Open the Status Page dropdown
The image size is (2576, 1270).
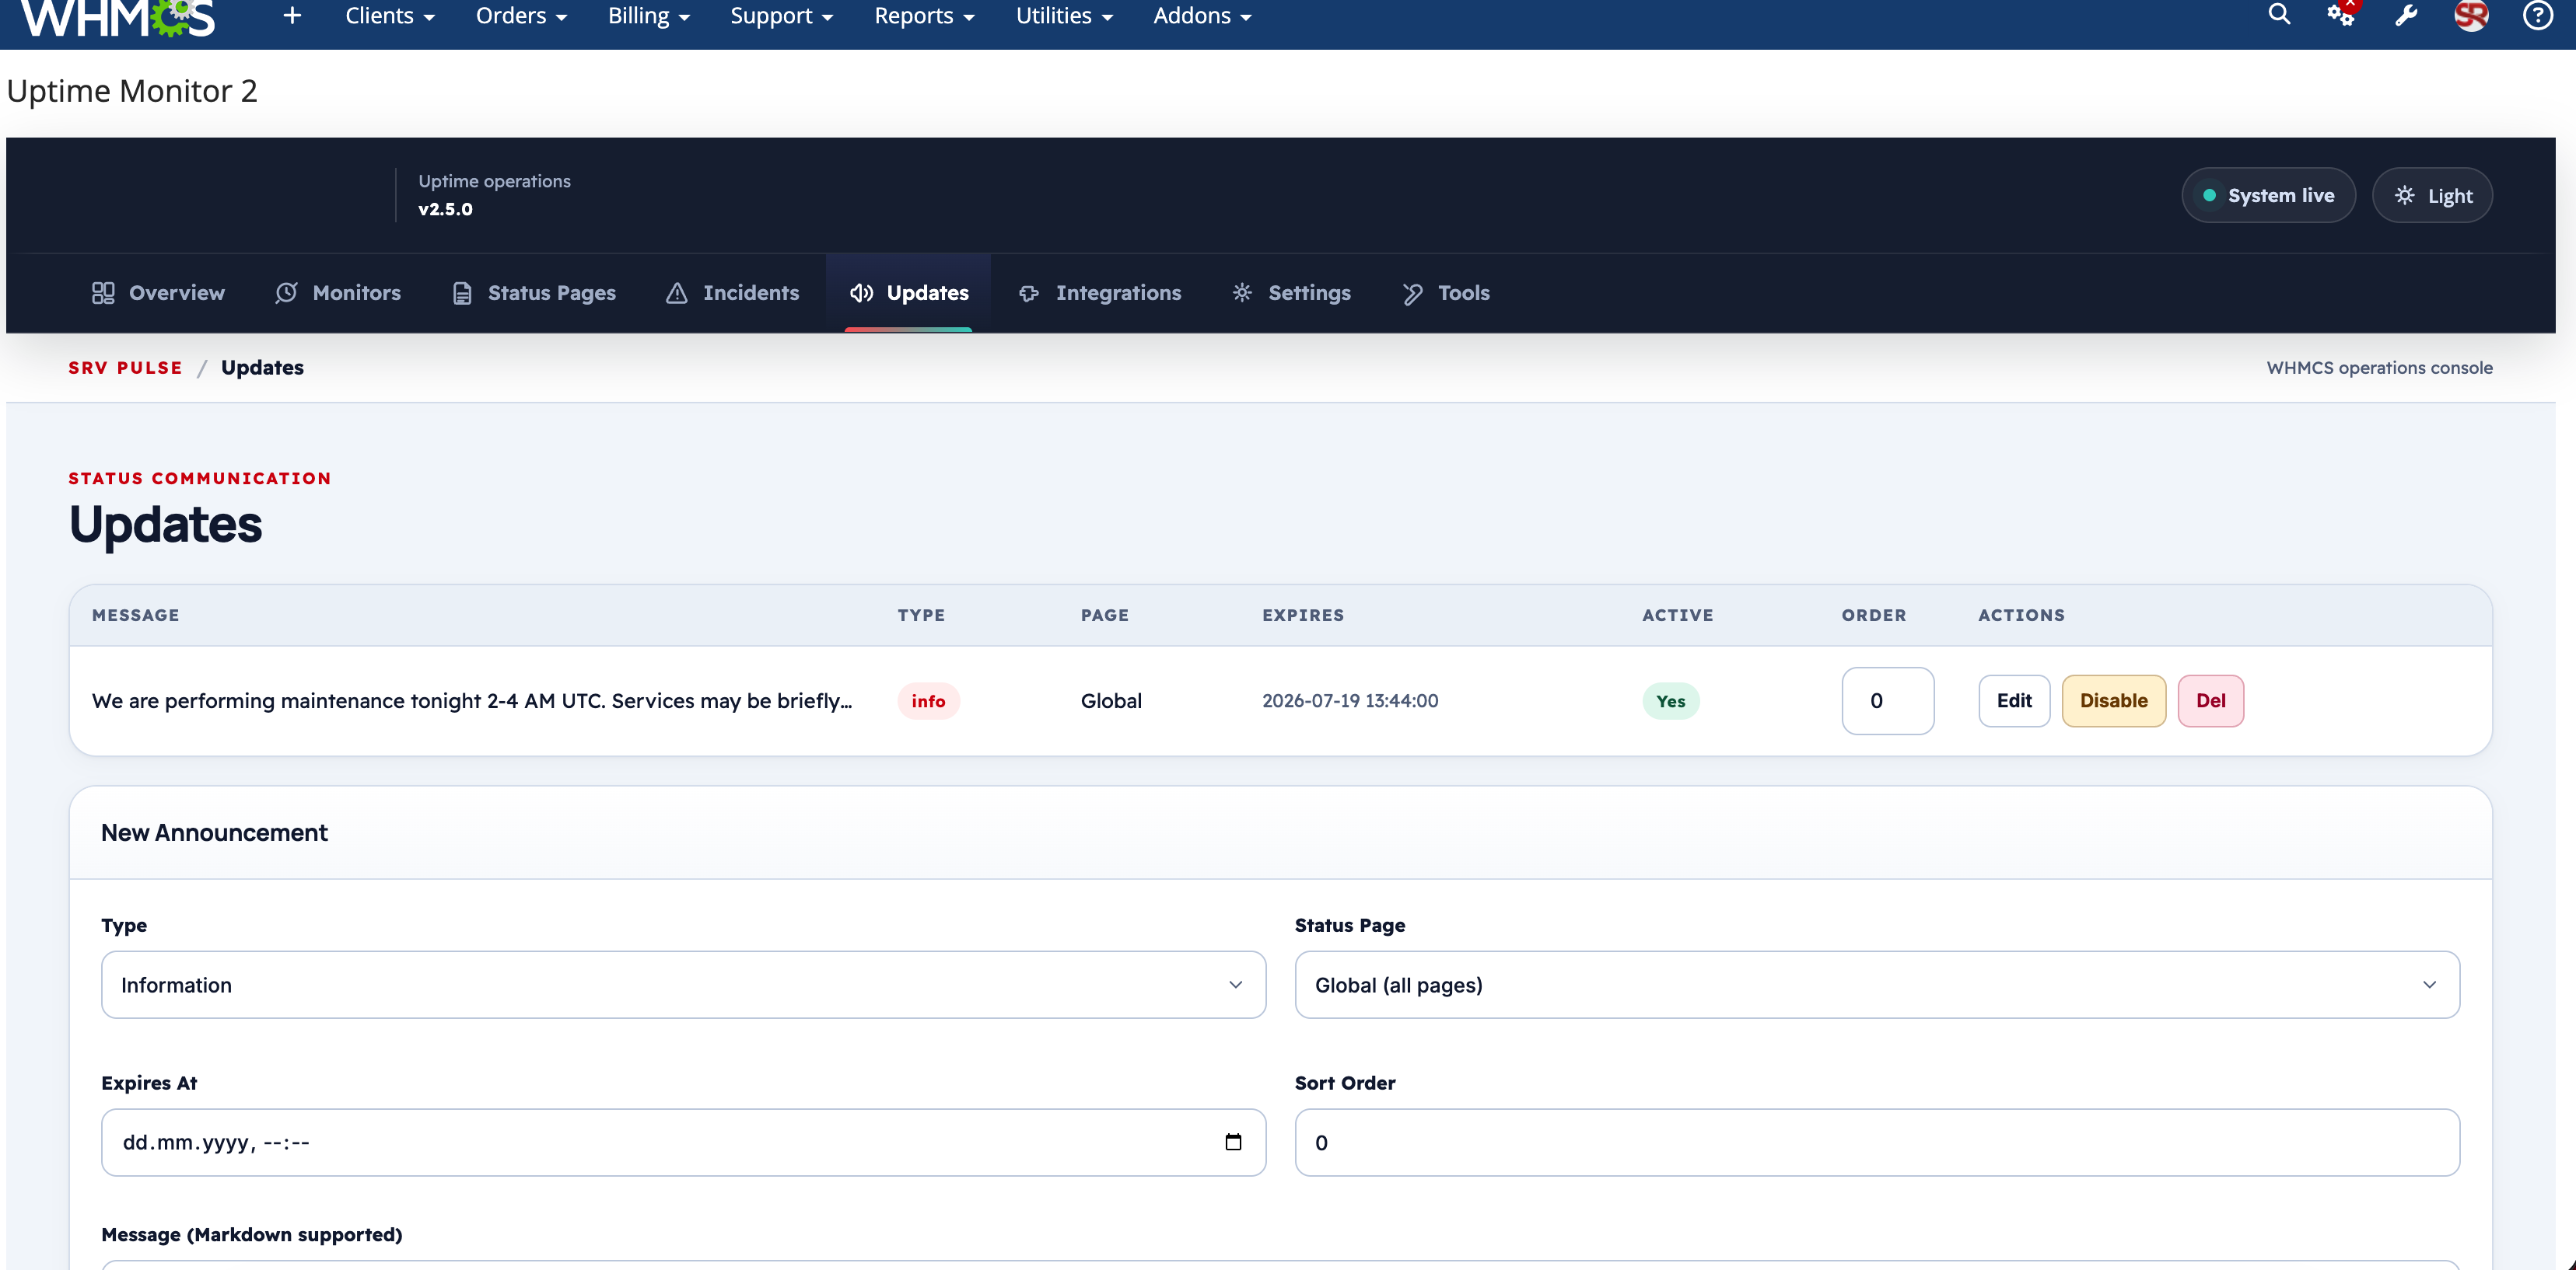tap(1877, 984)
